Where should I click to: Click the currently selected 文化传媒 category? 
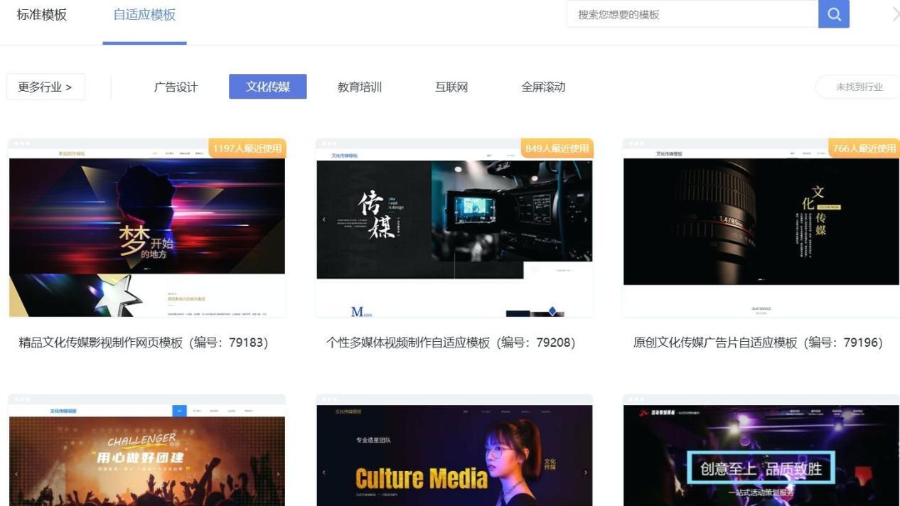click(268, 86)
